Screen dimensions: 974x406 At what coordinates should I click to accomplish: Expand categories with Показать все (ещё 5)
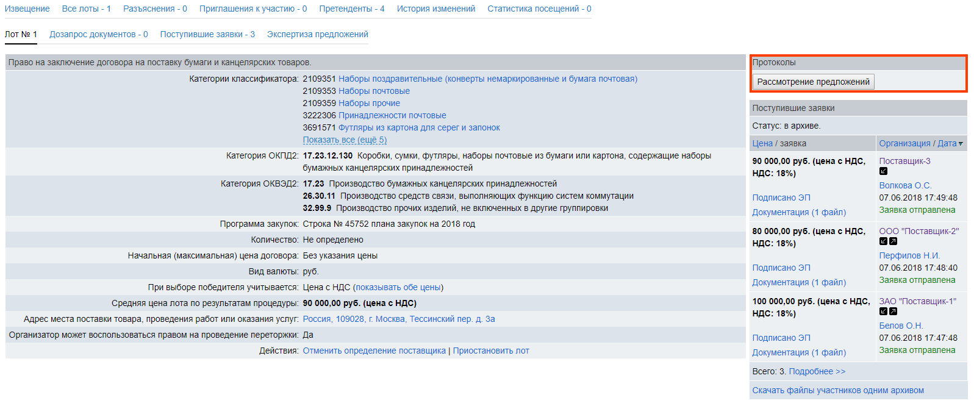pos(345,140)
